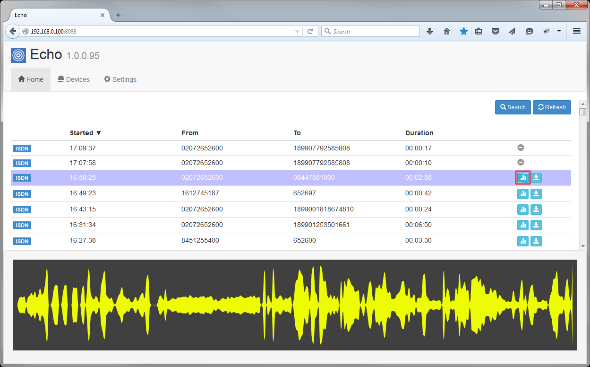Click the ISDN badge on the 16:58:25 row

(22, 178)
